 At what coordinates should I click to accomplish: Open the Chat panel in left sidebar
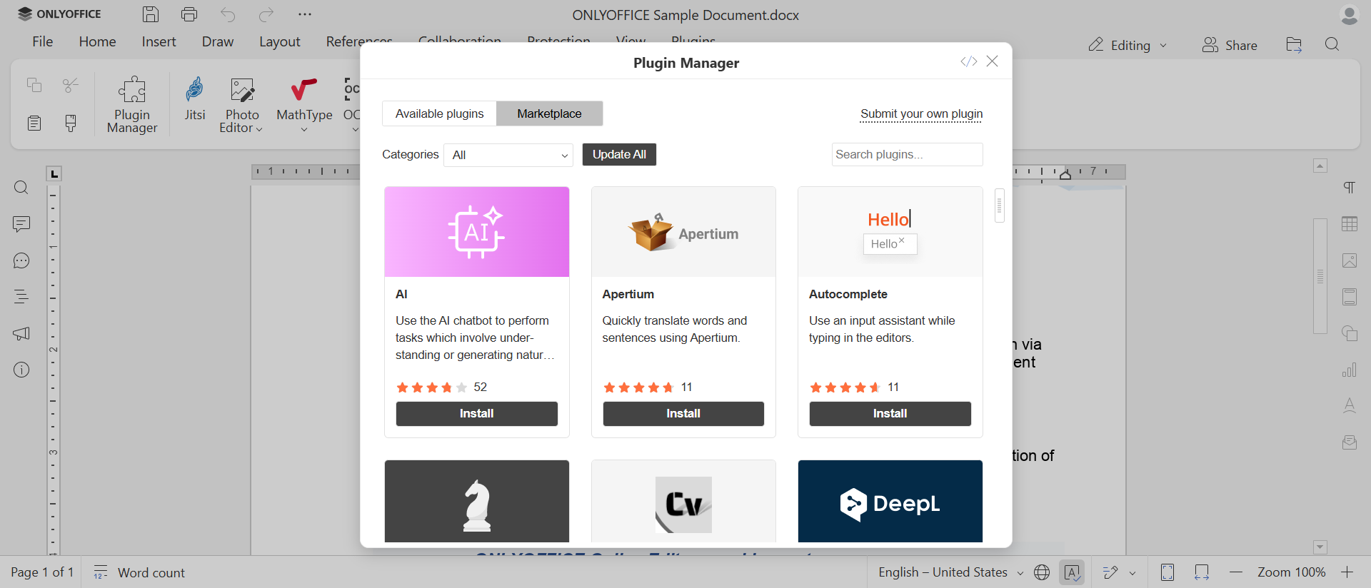point(21,260)
